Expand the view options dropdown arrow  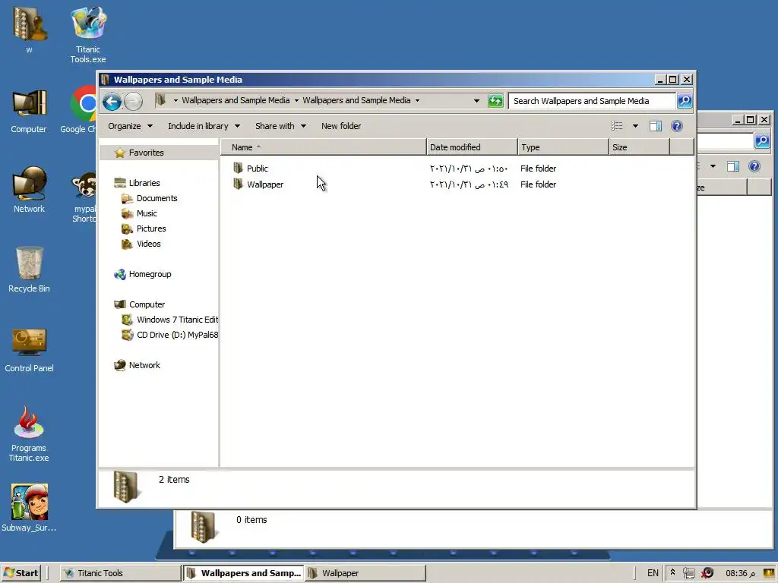pos(635,126)
